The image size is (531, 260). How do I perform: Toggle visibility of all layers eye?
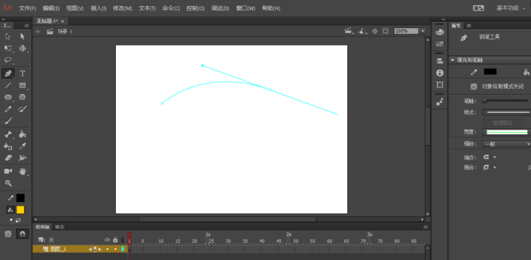pyautogui.click(x=107, y=240)
